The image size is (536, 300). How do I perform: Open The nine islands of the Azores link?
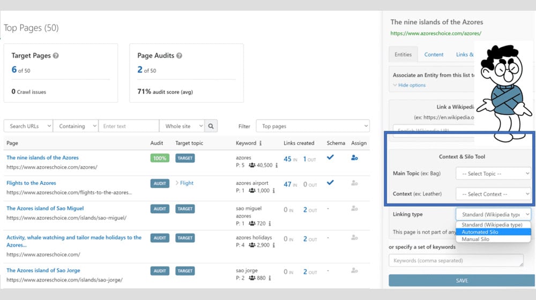(42, 157)
